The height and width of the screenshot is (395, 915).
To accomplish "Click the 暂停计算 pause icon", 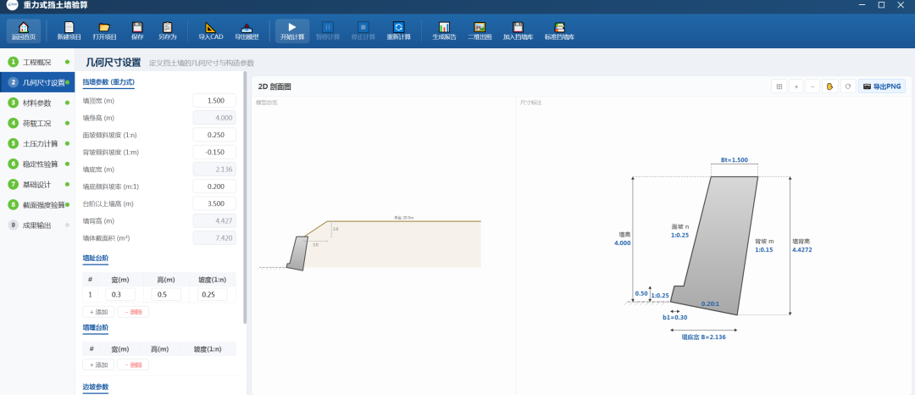I will [x=328, y=31].
